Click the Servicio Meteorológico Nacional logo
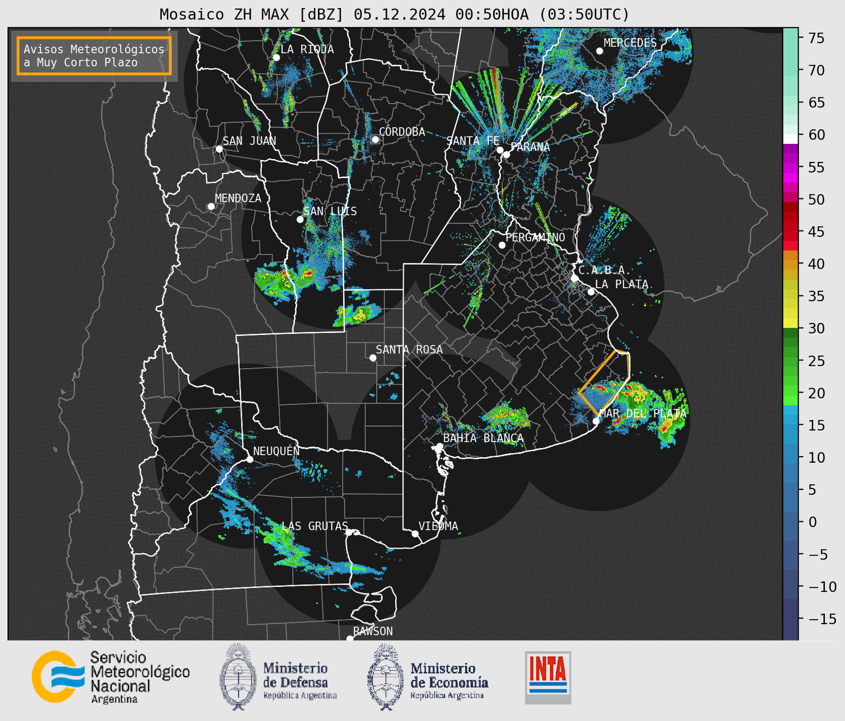Image resolution: width=845 pixels, height=721 pixels. 111,677
